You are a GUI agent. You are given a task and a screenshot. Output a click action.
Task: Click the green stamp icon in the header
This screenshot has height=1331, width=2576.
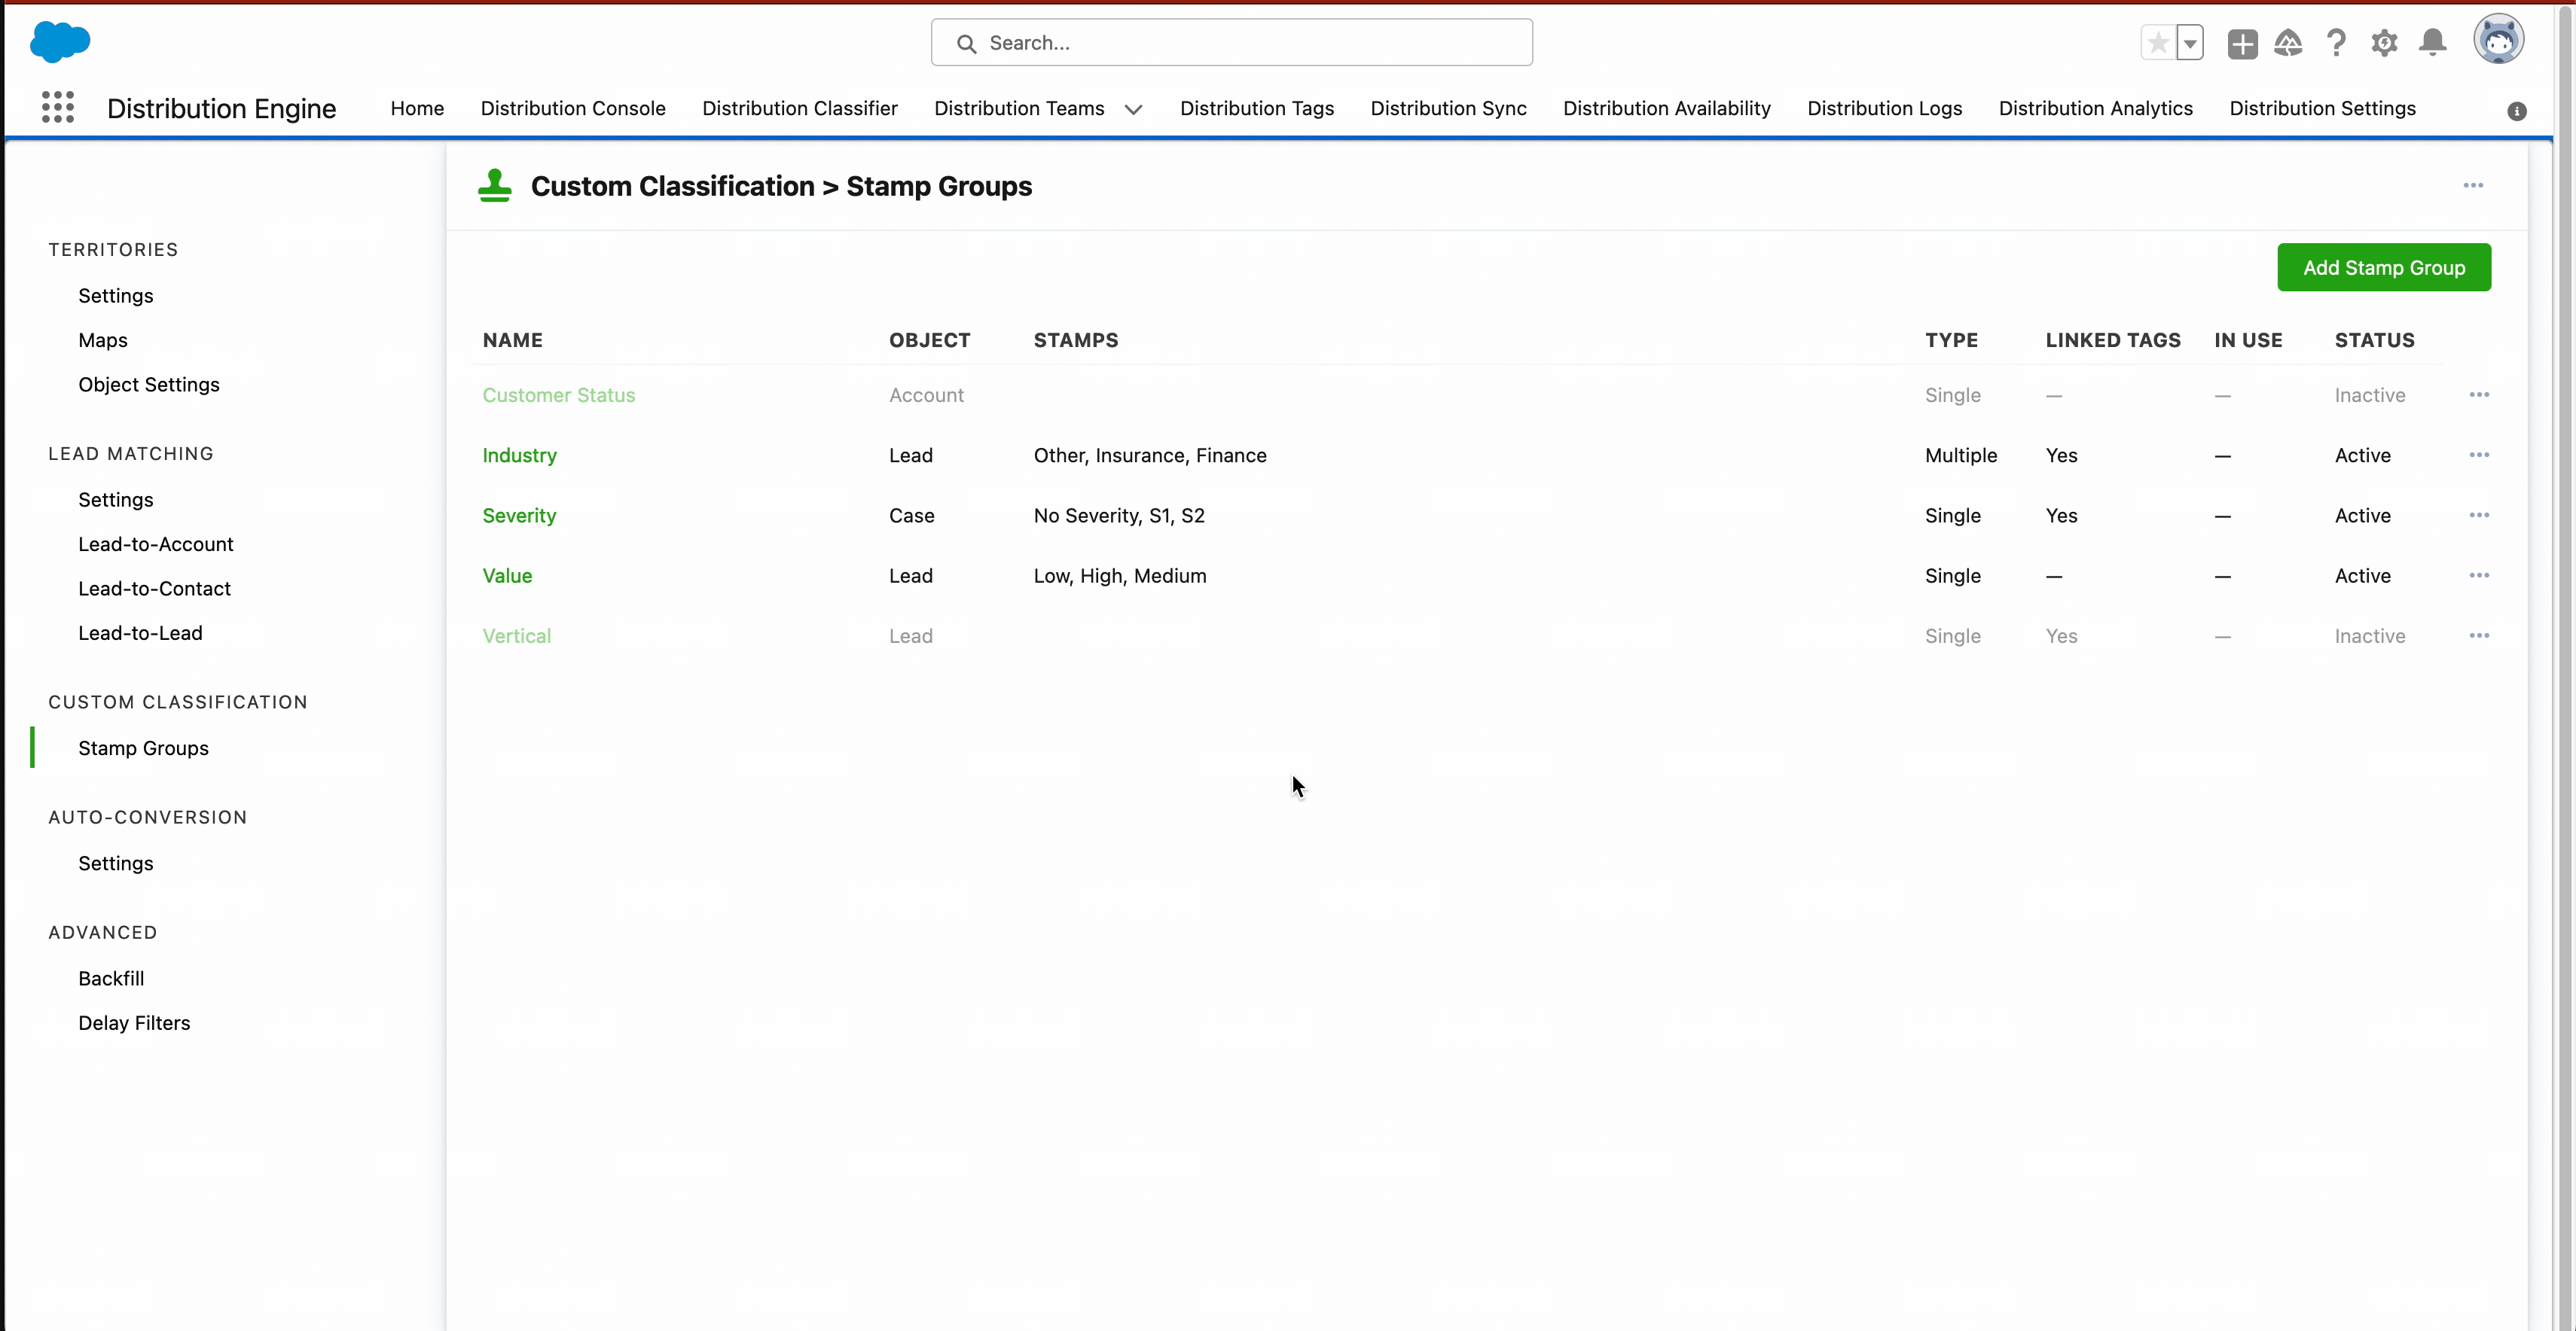494,186
